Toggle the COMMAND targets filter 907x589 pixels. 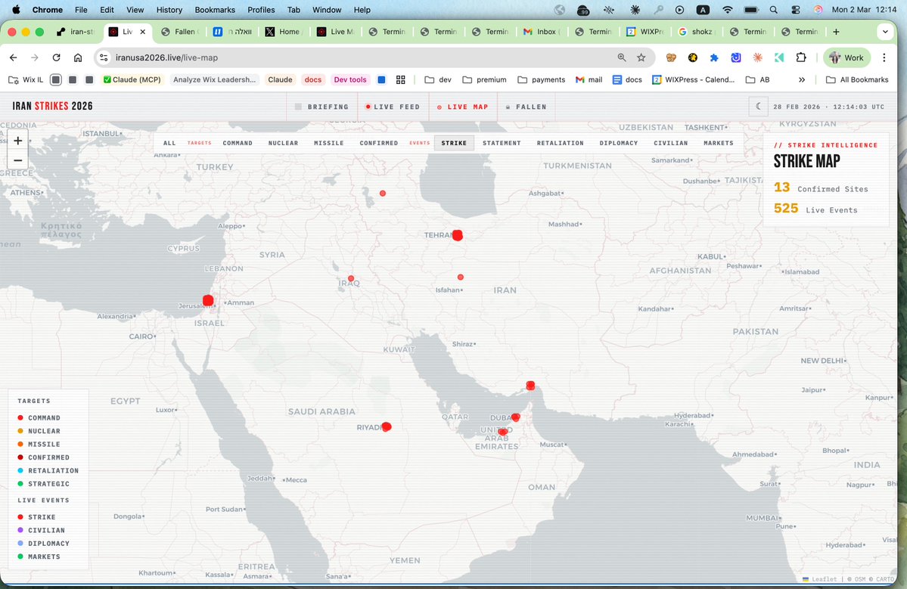[x=238, y=143]
